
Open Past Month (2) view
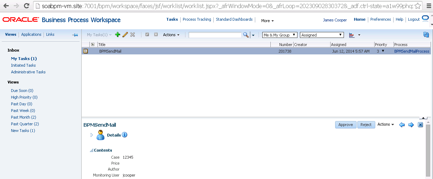tap(24, 117)
